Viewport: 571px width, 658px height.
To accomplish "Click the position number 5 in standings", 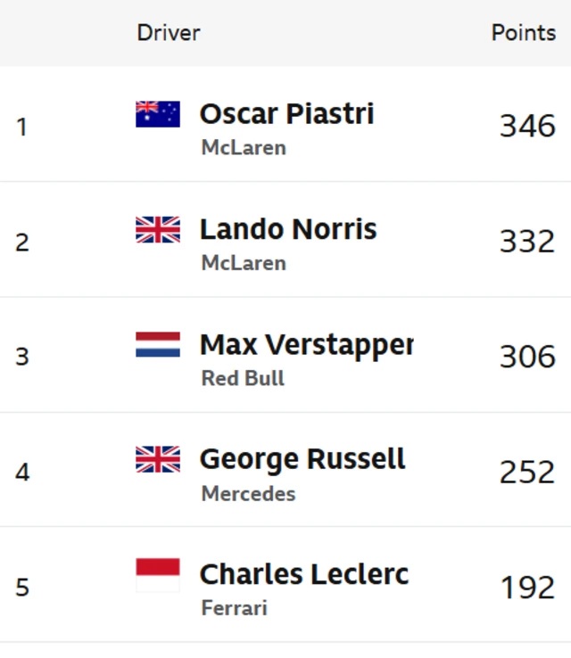I will [22, 587].
